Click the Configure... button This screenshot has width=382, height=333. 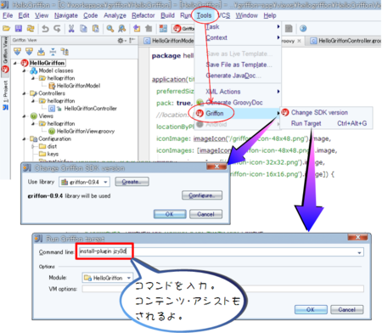(202, 195)
